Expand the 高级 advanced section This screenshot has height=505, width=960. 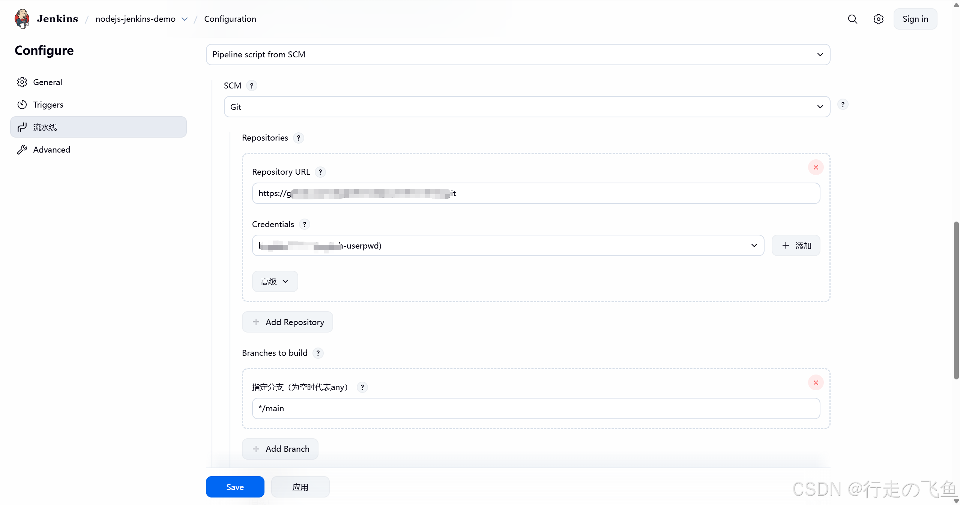275,282
